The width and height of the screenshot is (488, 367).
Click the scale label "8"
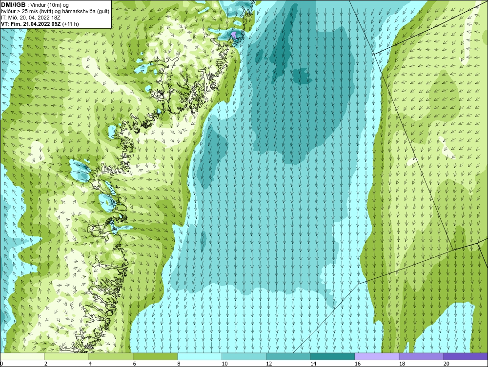coord(179,364)
